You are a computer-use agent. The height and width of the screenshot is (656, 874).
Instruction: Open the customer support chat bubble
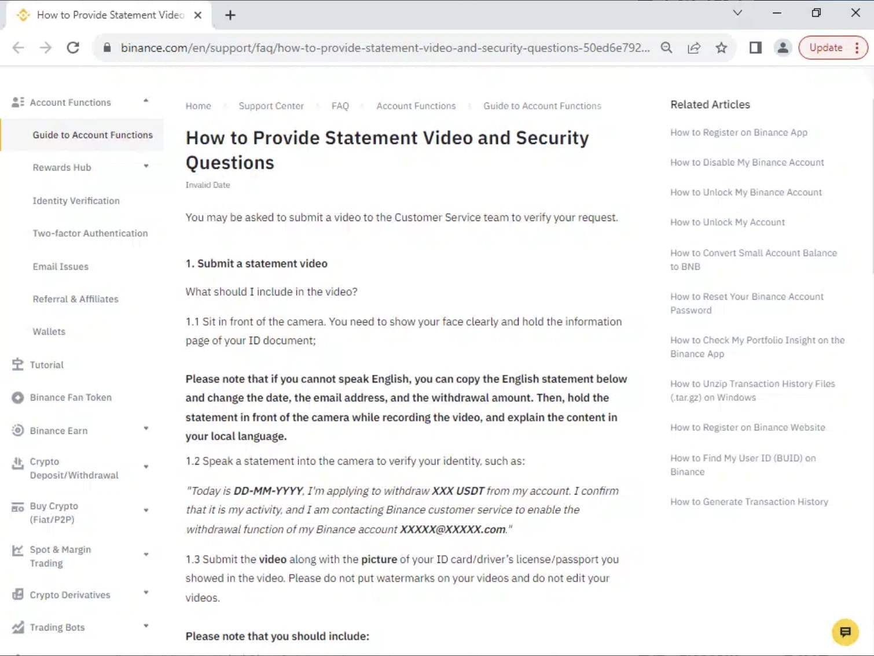tap(845, 632)
